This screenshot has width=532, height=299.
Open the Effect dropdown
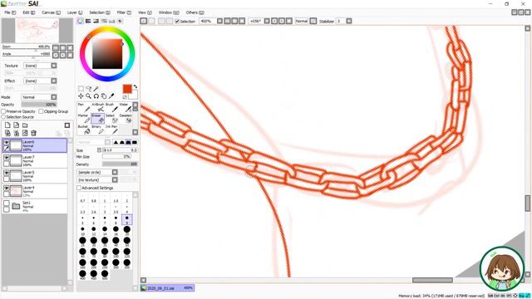click(x=53, y=81)
